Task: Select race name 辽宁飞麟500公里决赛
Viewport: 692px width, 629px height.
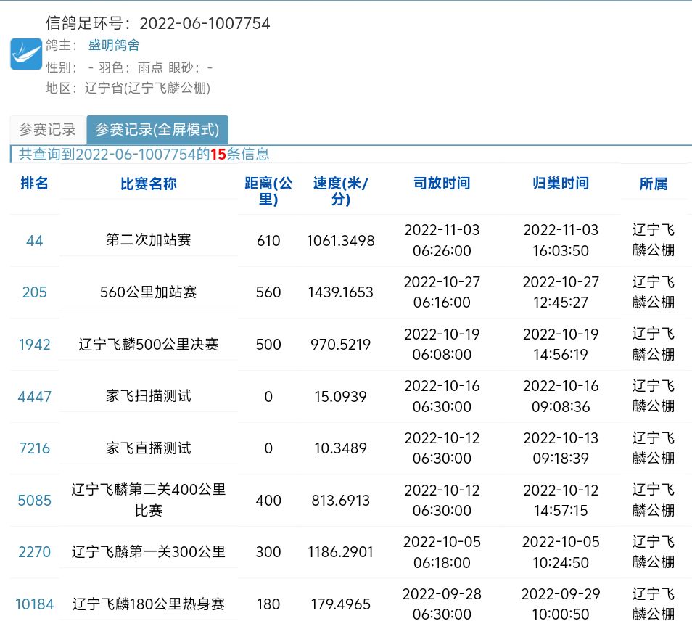Action: (x=148, y=345)
